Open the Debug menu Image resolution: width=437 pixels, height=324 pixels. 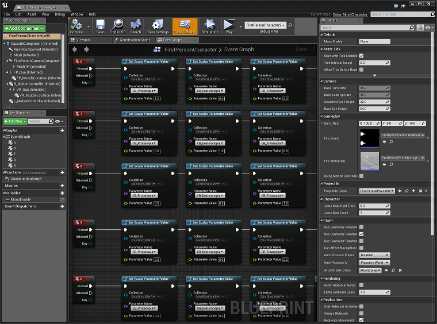[x=60, y=14]
